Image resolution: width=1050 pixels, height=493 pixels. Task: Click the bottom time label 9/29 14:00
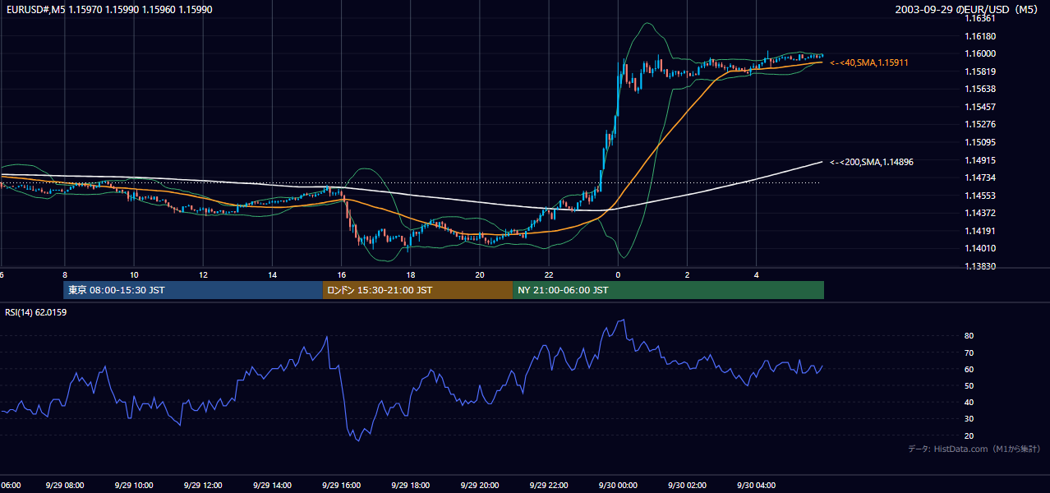coord(272,486)
